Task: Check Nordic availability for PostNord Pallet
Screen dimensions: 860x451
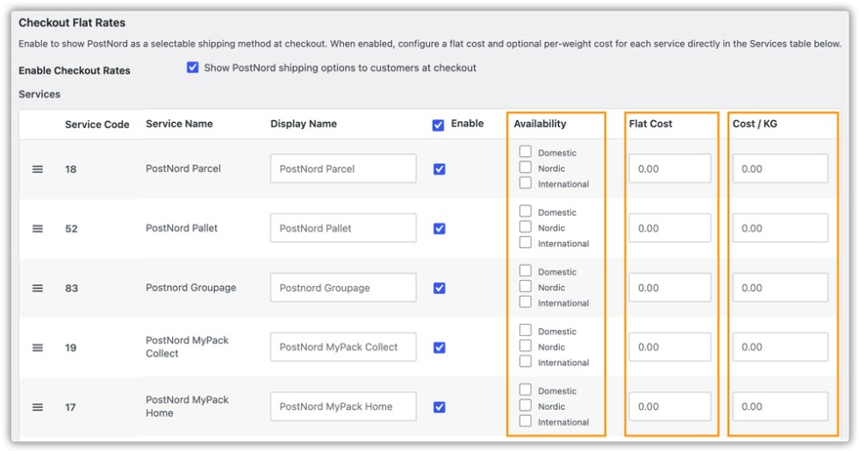Action: (x=526, y=226)
